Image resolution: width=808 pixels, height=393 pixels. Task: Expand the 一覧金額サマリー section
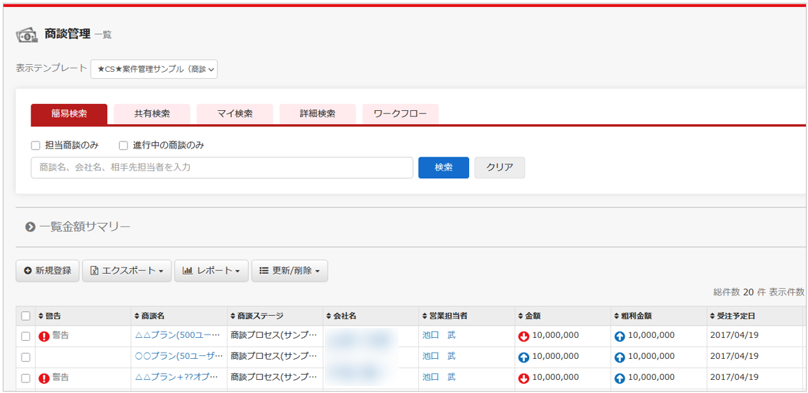(x=31, y=226)
